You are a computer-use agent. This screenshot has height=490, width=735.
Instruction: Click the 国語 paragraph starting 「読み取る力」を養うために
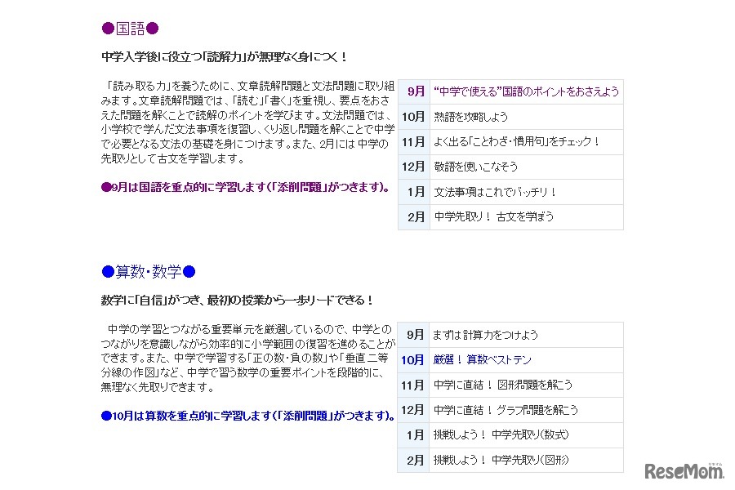(248, 122)
